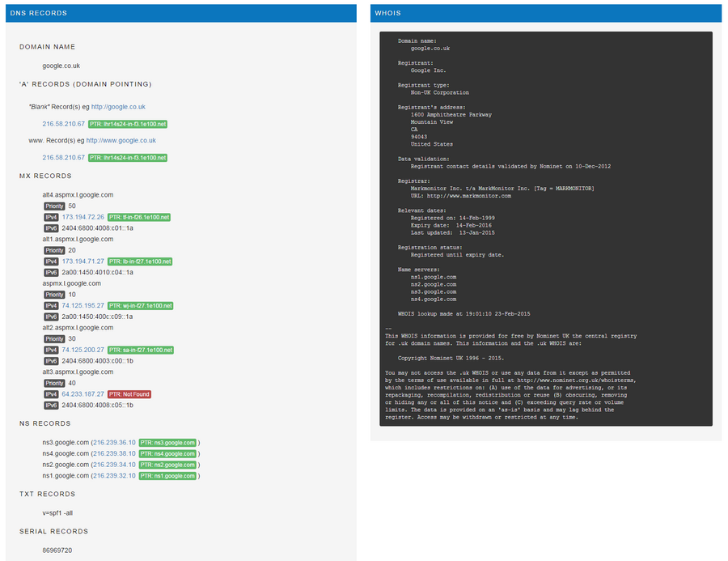Click the red PTR: Not Found badge

click(x=129, y=394)
